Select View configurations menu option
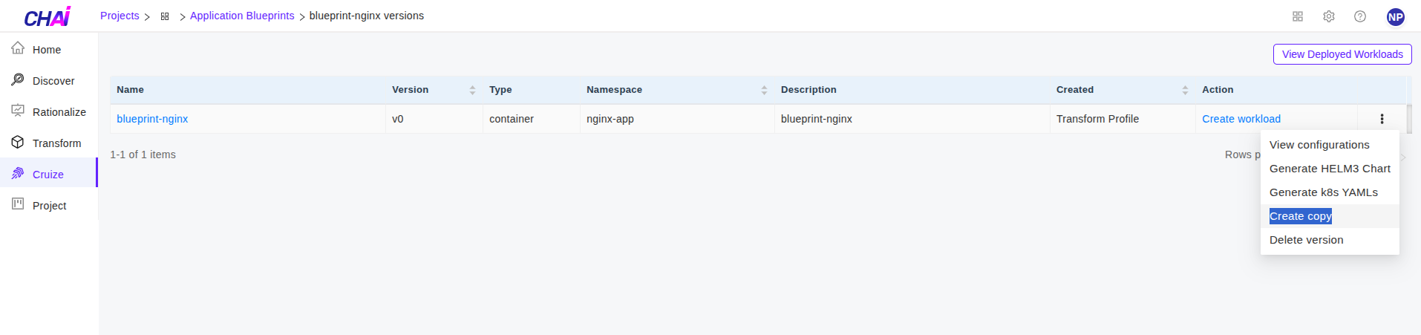The height and width of the screenshot is (335, 1421). pos(1319,145)
